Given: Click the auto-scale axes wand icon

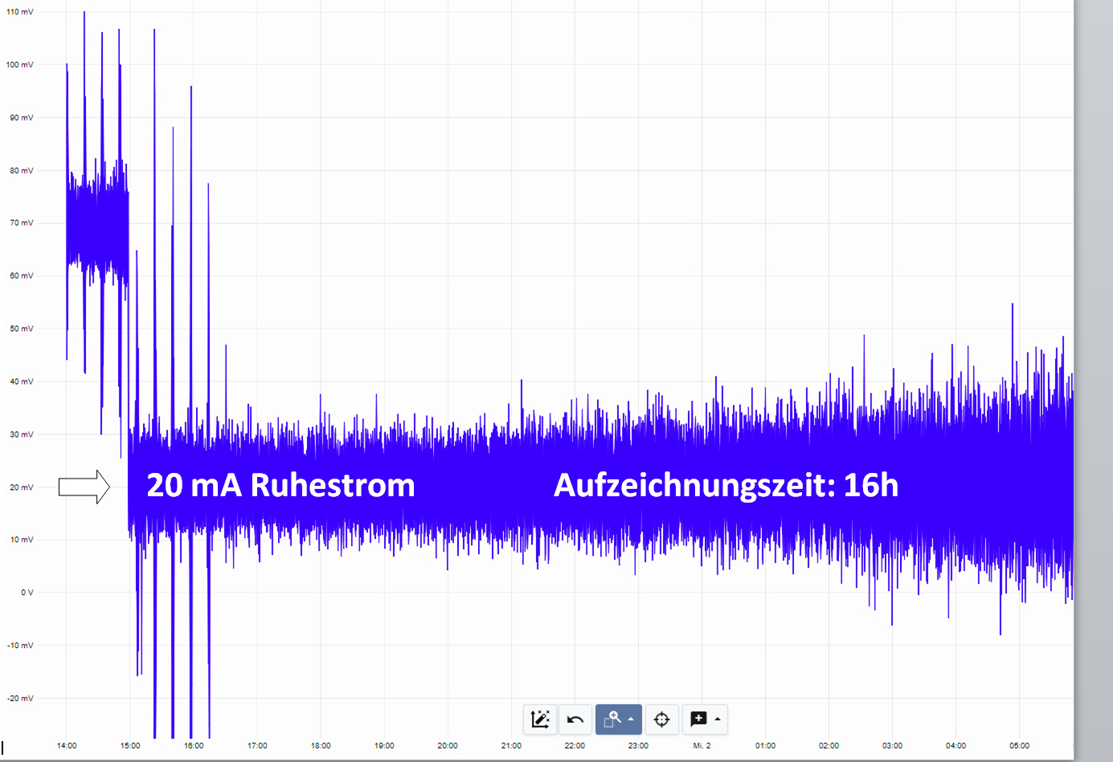Looking at the screenshot, I should pyautogui.click(x=539, y=719).
